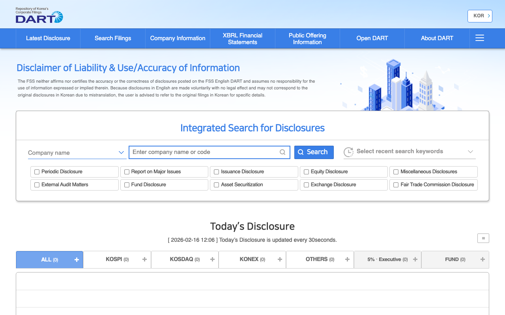Click the plus icon on the FUND tab
The image size is (505, 315).
[483, 259]
